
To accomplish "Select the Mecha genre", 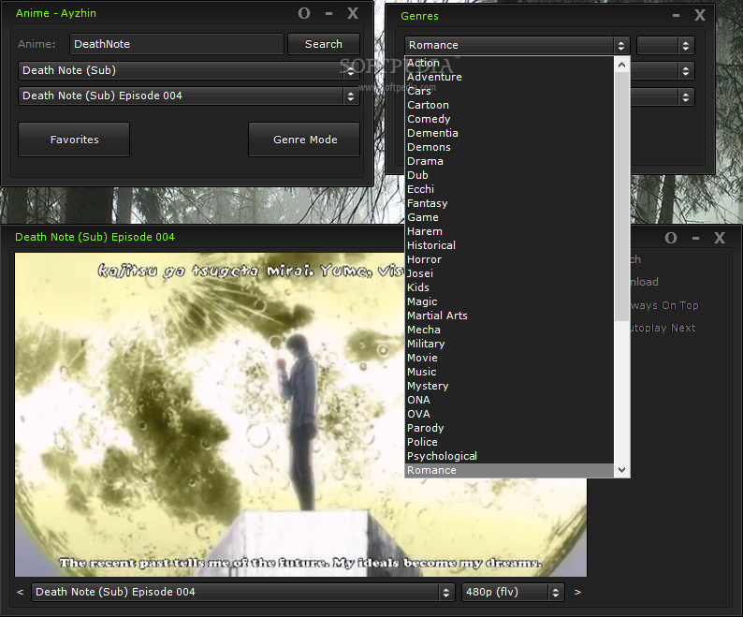I will (509, 331).
